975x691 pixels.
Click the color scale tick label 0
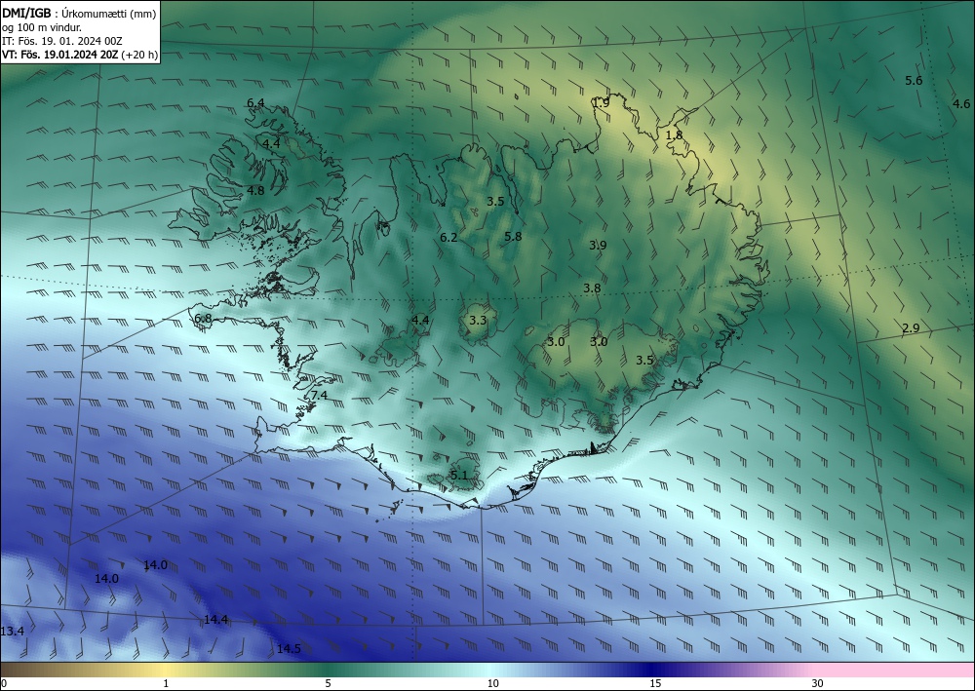pos(4,684)
